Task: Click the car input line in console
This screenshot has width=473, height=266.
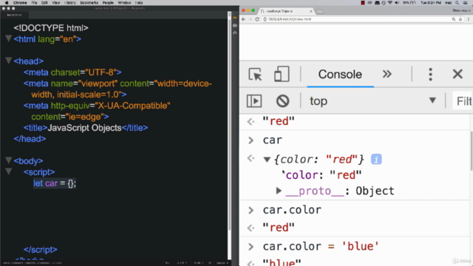Action: 273,140
